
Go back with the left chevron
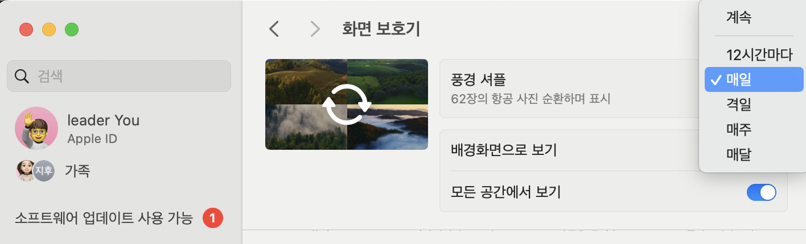(x=274, y=29)
